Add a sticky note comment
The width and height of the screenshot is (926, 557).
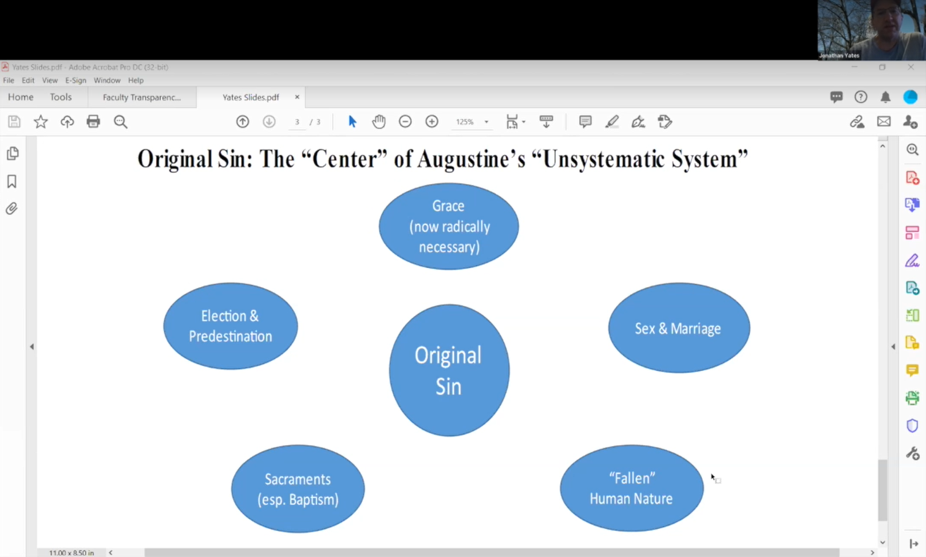pos(585,121)
